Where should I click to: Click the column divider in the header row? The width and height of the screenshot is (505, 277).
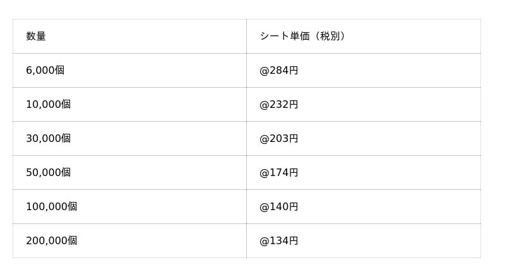[246, 37]
